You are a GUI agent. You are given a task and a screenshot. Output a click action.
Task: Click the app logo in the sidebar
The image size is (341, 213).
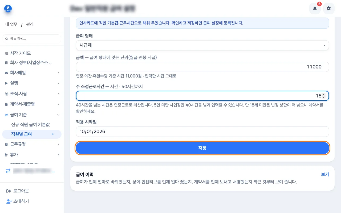(8, 8)
